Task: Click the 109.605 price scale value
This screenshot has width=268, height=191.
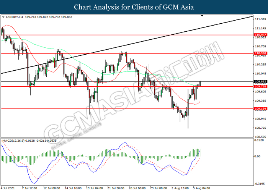Action: pyautogui.click(x=260, y=92)
